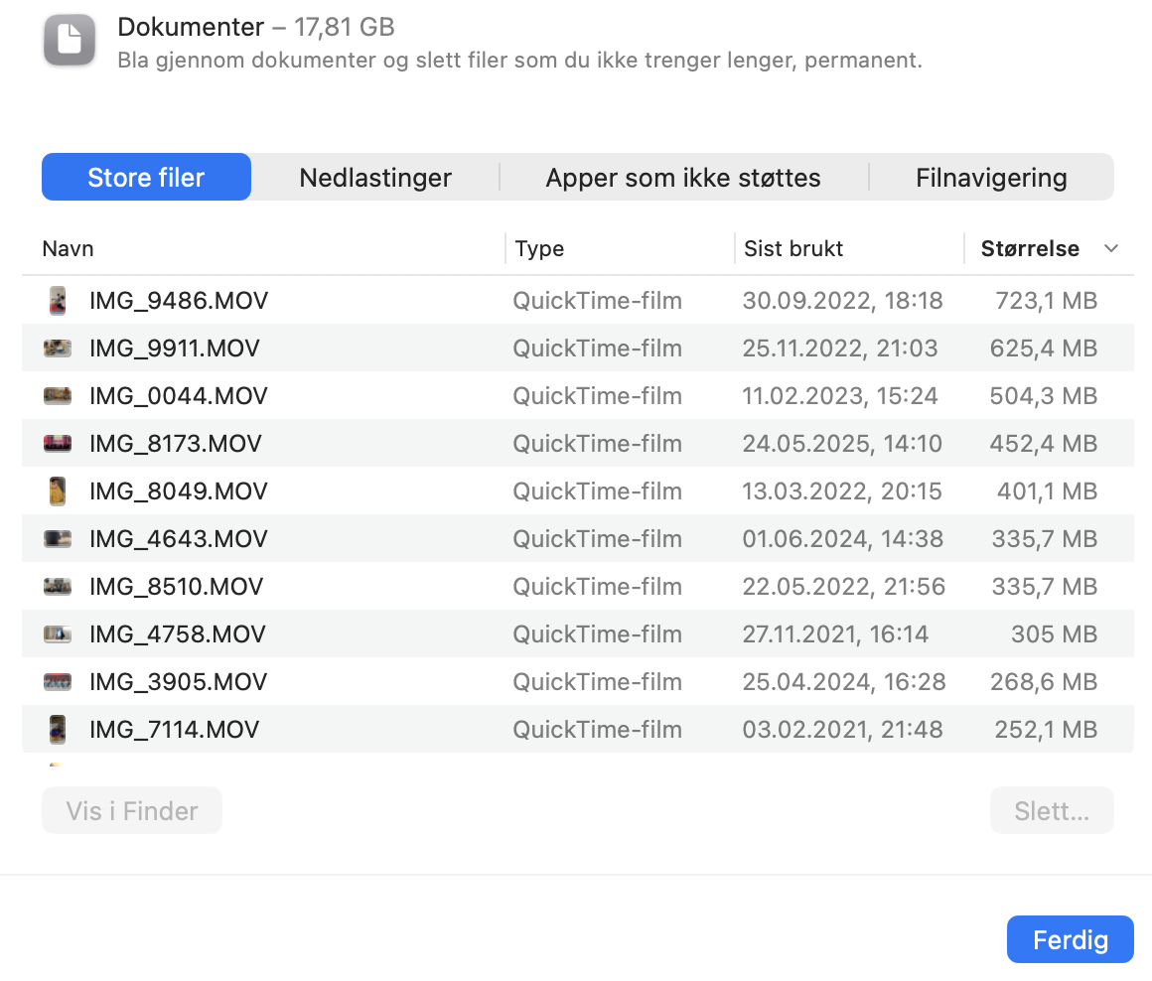1152x981 pixels.
Task: Sort by the Navn column header
Action: [69, 248]
